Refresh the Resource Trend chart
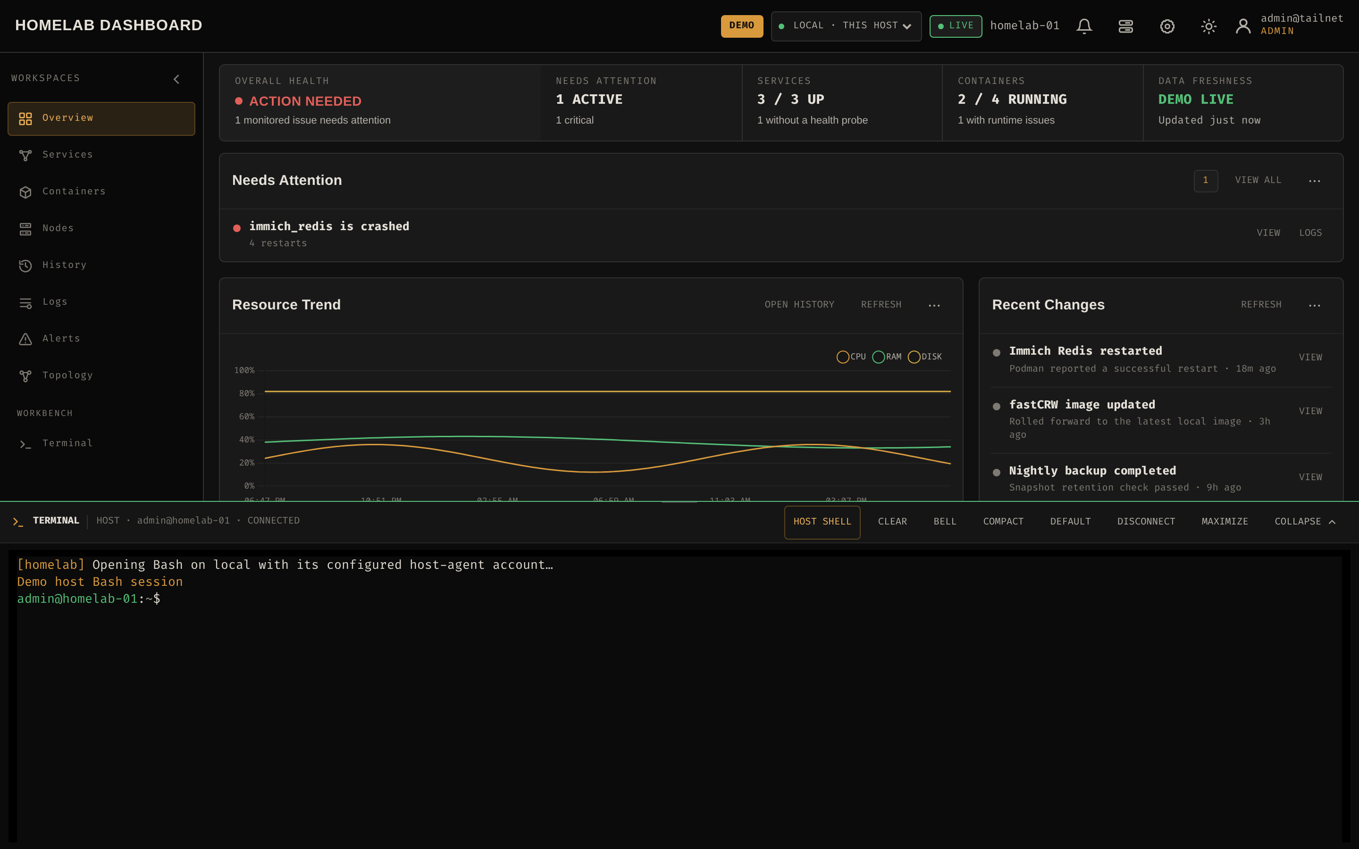 click(x=881, y=305)
